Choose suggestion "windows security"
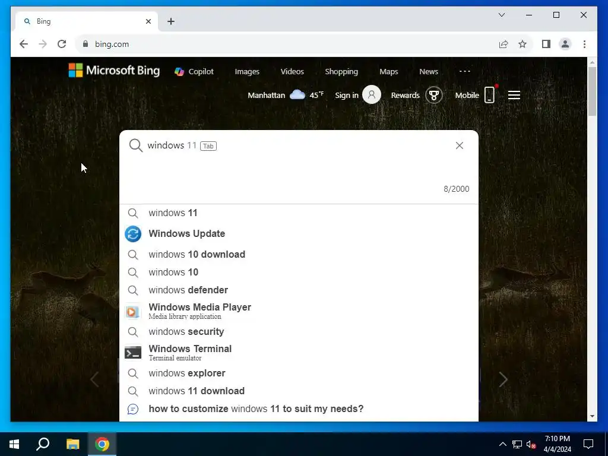 (299, 331)
